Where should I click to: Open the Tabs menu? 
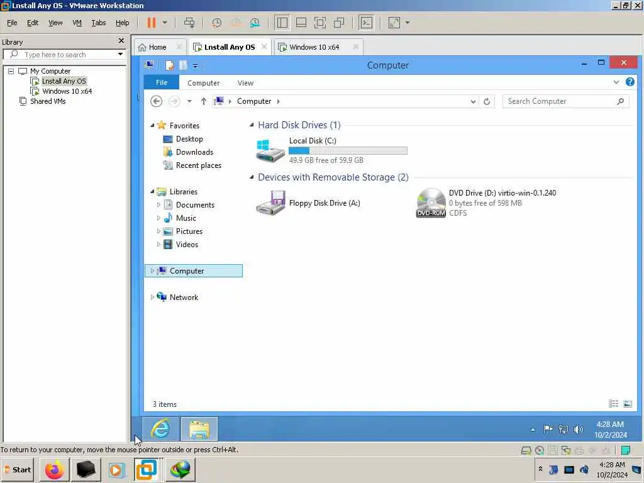click(x=99, y=23)
